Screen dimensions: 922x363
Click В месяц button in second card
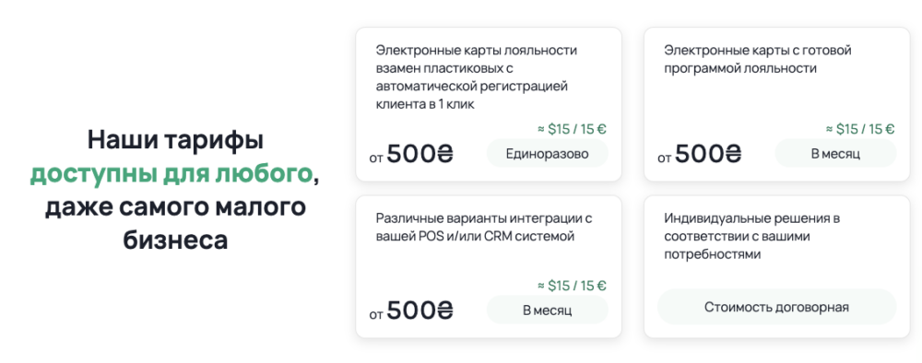tap(835, 154)
